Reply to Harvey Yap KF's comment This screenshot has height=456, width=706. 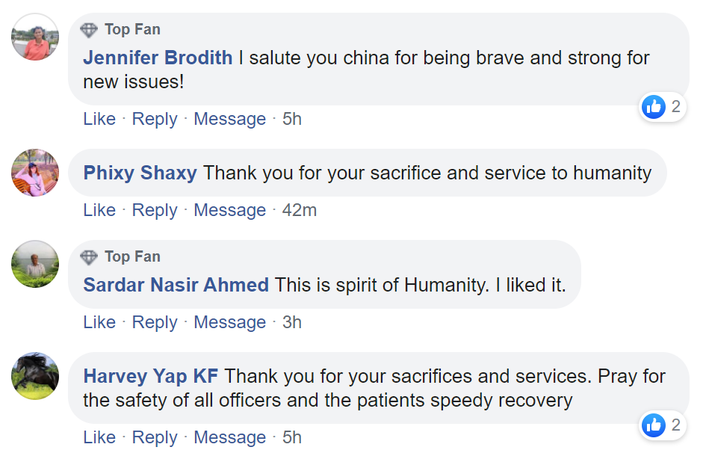coord(155,437)
